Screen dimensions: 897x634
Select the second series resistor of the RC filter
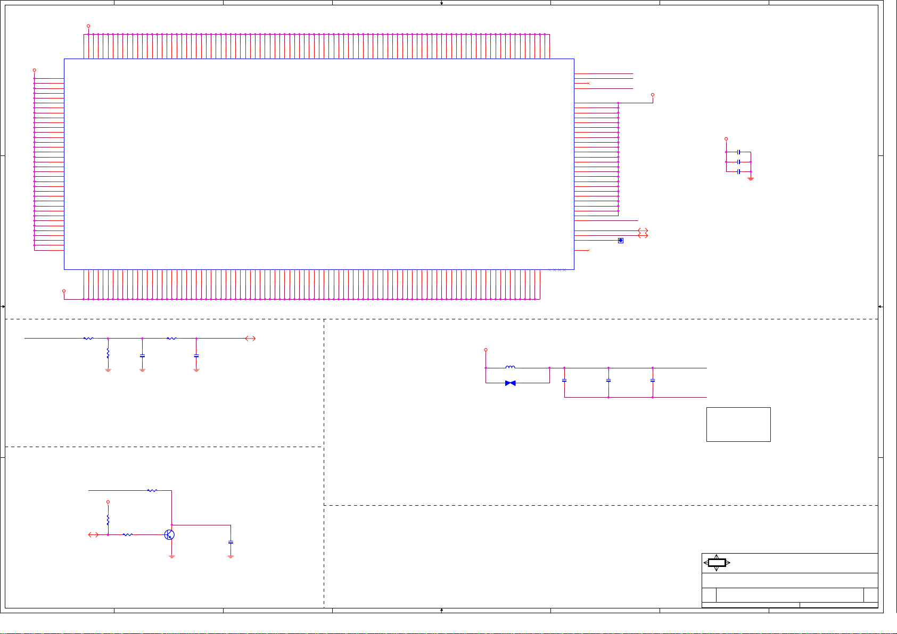(171, 338)
